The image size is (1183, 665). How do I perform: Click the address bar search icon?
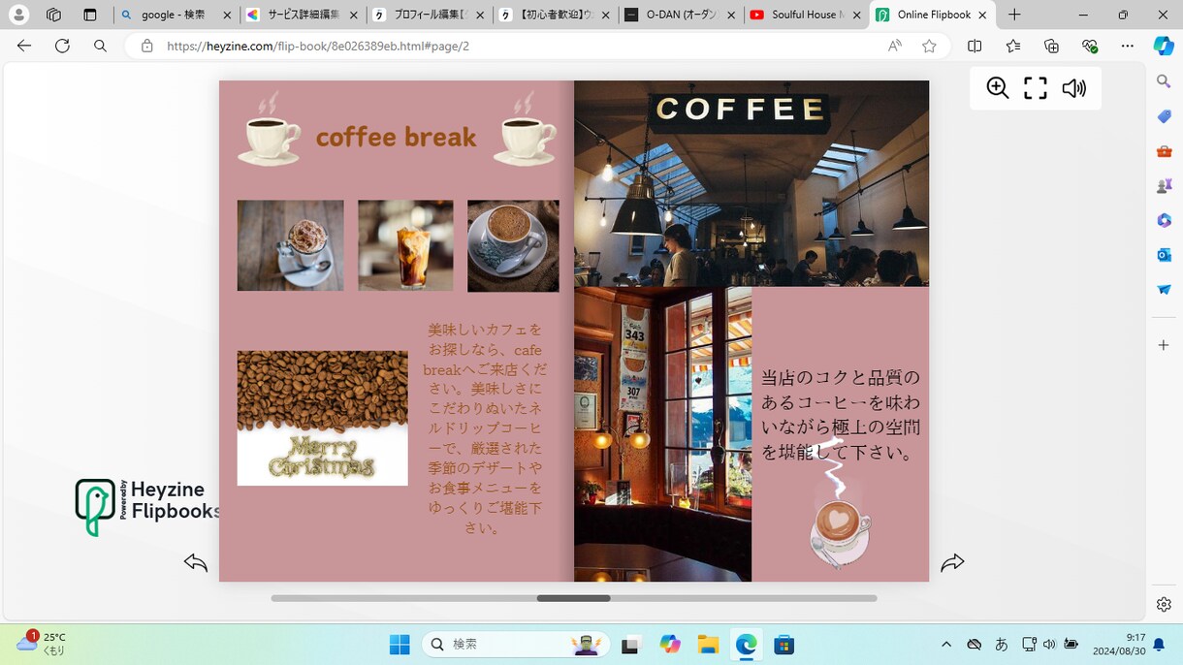click(x=100, y=46)
